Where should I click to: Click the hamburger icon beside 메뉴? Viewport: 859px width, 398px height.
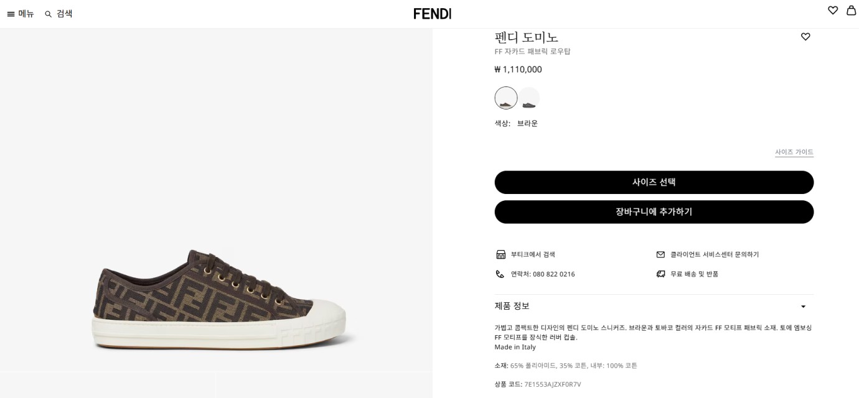(x=11, y=14)
